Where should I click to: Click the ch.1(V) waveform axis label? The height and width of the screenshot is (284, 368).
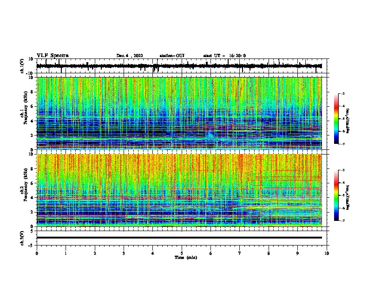click(x=22, y=66)
